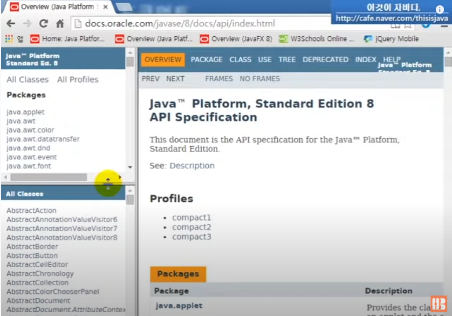The height and width of the screenshot is (316, 452).
Task: Open AbstractAnnotationValueVisitor8 class link
Action: click(62, 238)
